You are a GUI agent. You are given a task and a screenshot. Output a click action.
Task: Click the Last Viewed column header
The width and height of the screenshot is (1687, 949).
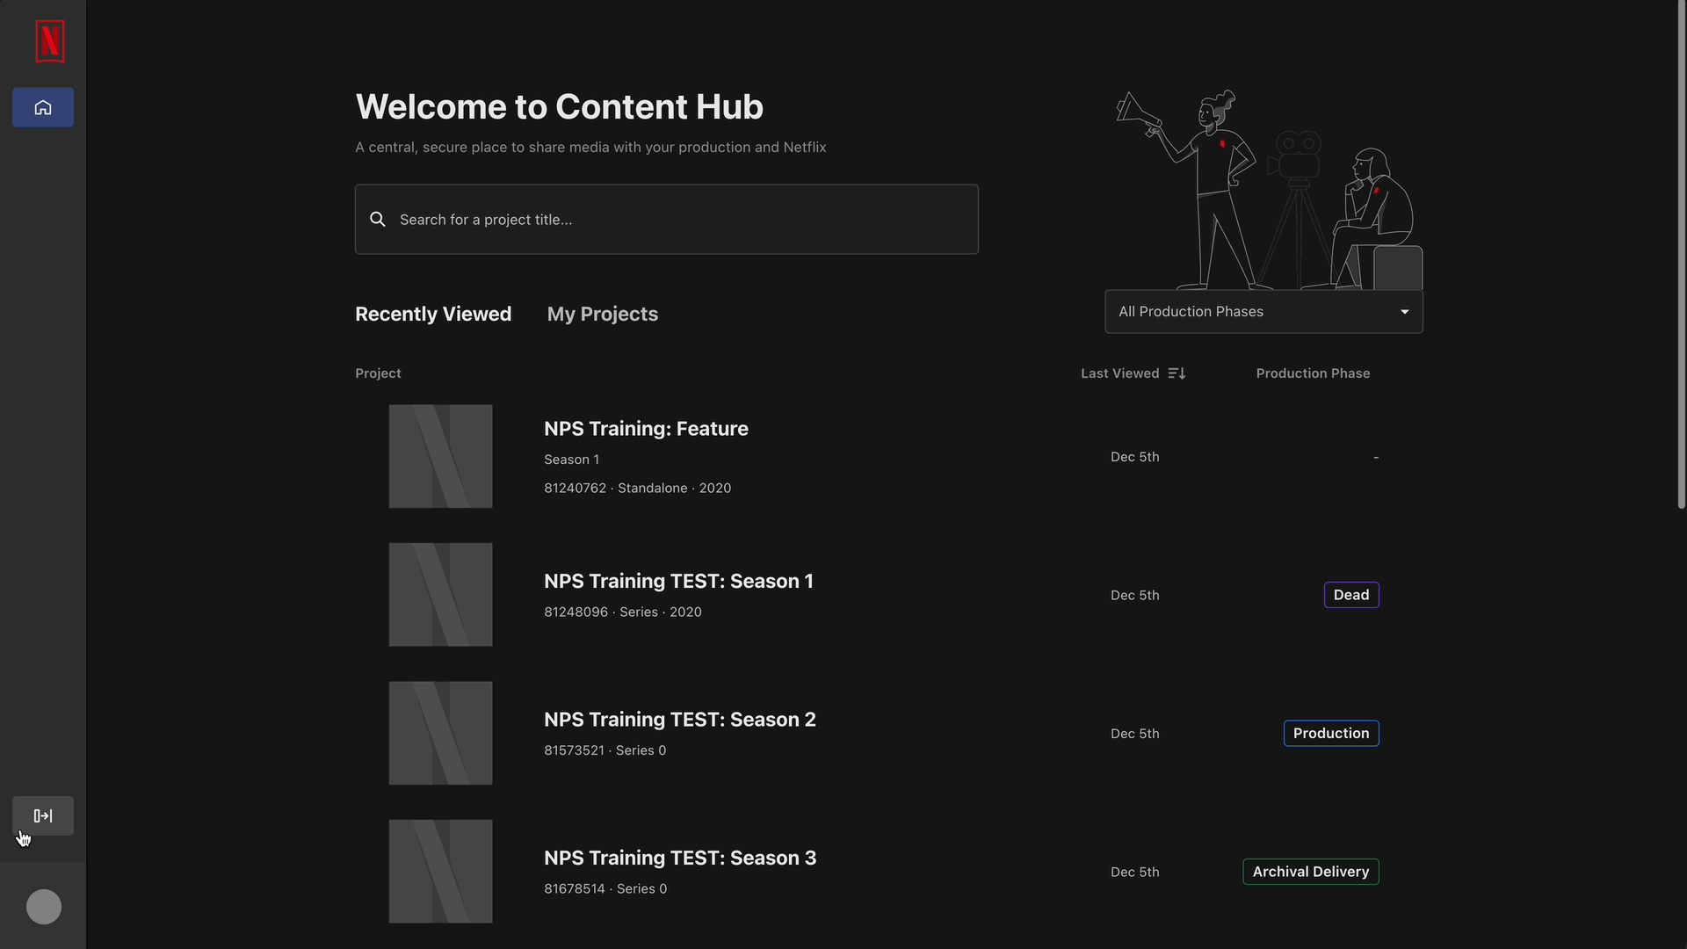(1120, 373)
